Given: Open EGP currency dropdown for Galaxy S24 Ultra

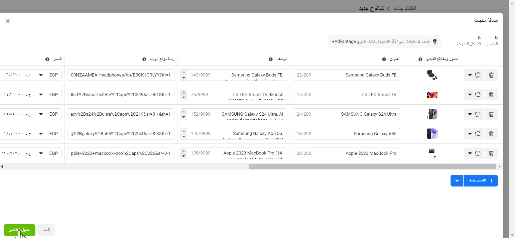Looking at the screenshot, I should pos(48,114).
